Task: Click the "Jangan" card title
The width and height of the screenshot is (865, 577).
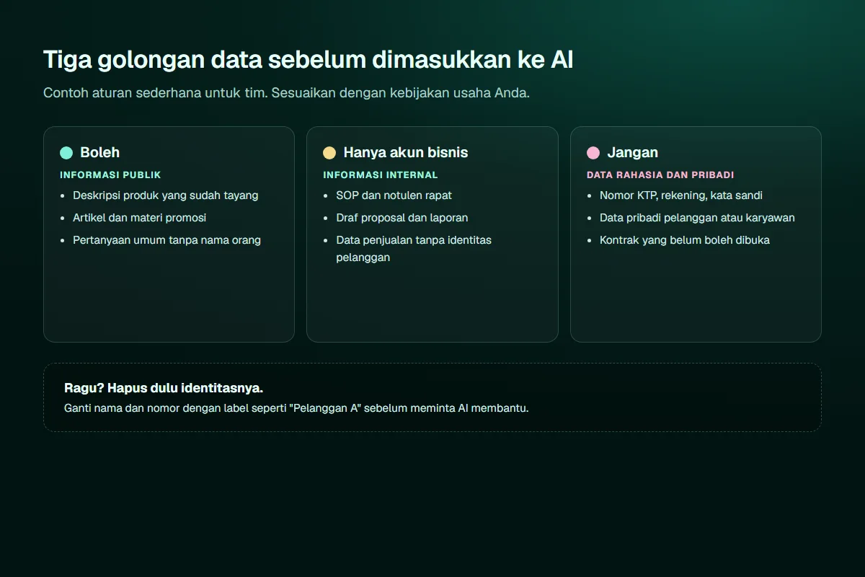Action: click(x=633, y=152)
